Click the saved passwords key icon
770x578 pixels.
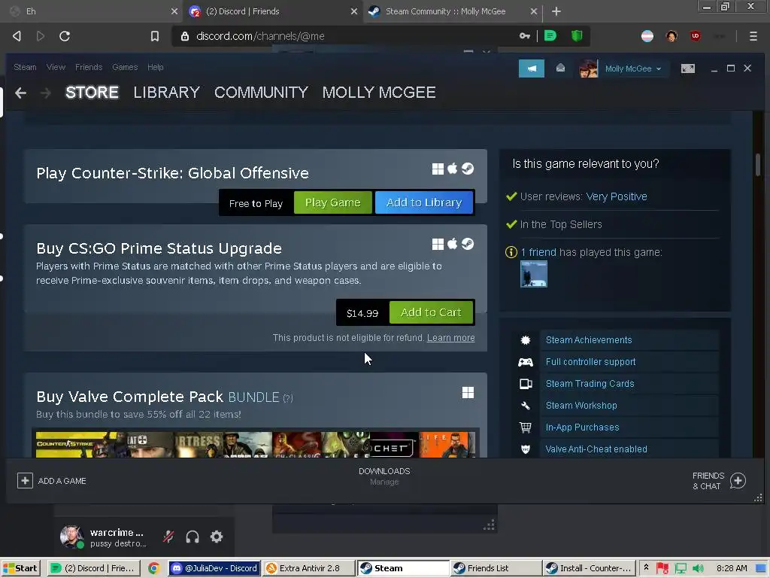(x=524, y=36)
